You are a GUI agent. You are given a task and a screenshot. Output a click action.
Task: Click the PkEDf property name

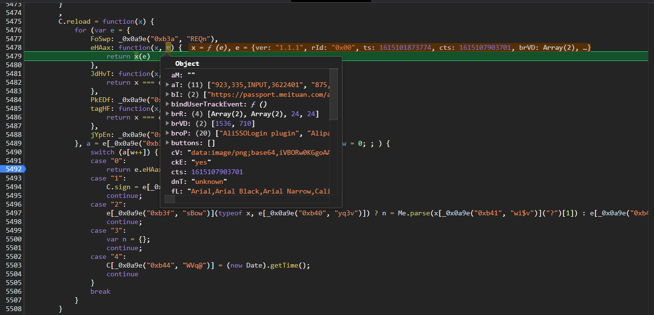tap(100, 100)
